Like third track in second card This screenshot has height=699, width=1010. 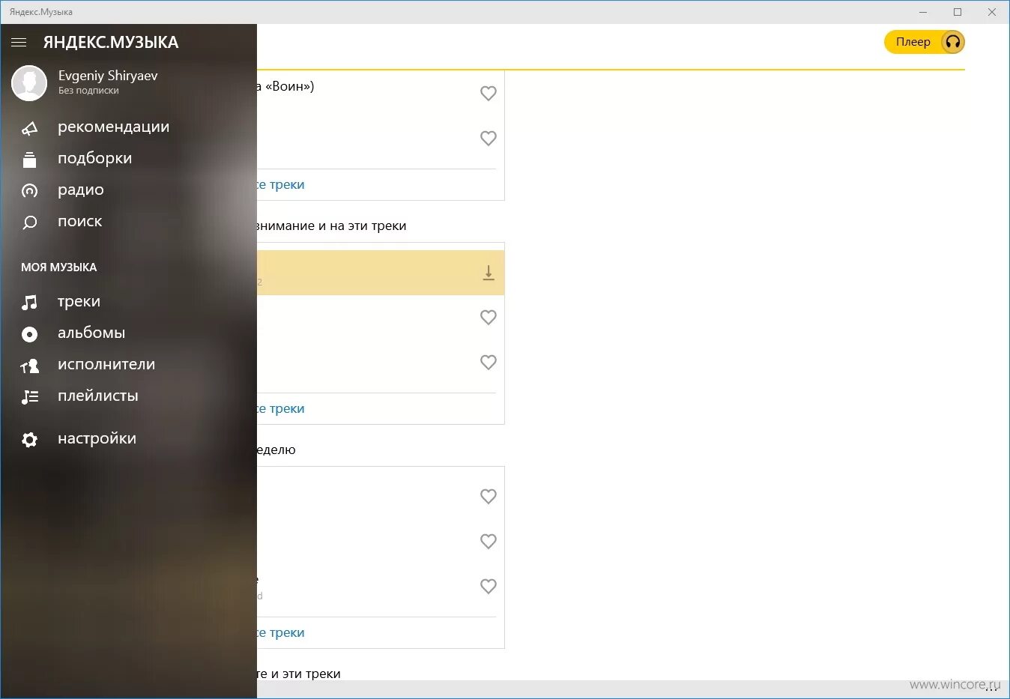[489, 363]
